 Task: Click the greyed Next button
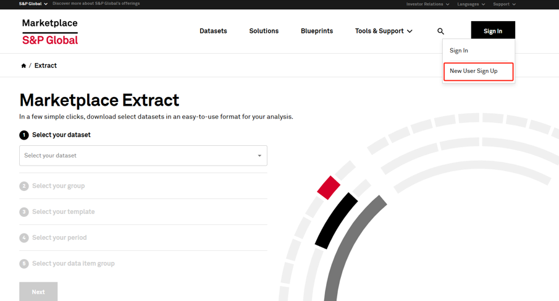(38, 292)
